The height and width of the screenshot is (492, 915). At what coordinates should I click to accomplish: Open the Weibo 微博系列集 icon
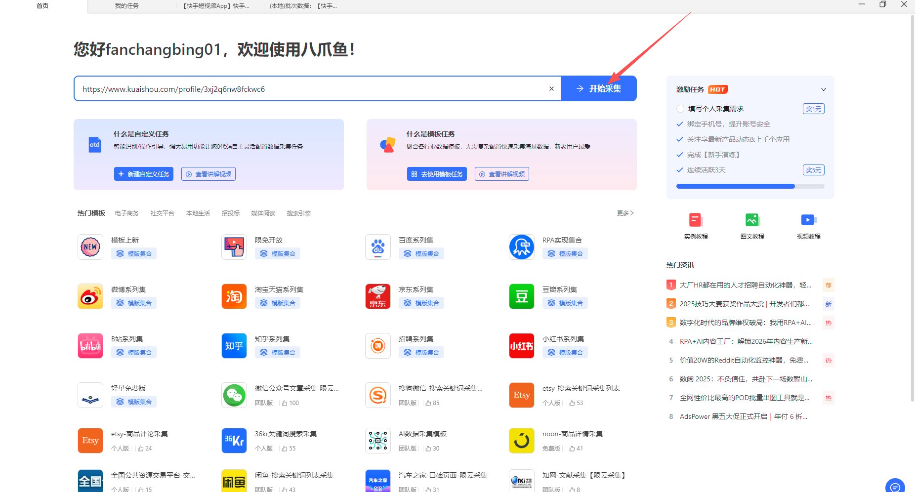[x=90, y=296]
